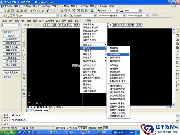Click the 显层 button
The image size is (180, 135).
click(x=46, y=25)
